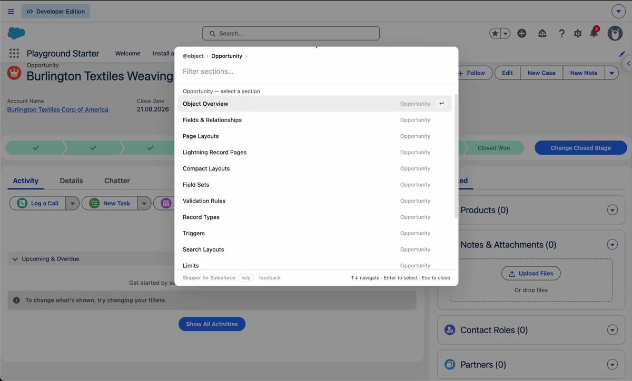
Task: Click the Edit button
Action: pyautogui.click(x=507, y=73)
